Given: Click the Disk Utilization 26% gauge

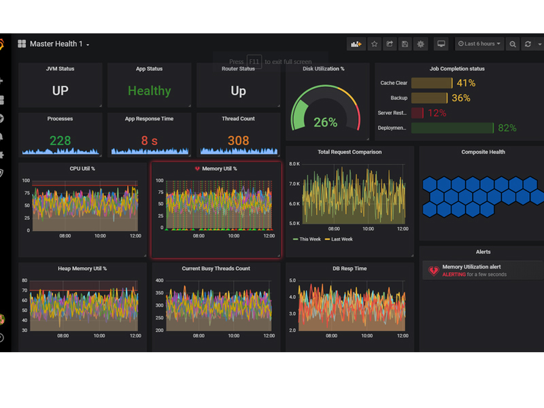Looking at the screenshot, I should [325, 112].
